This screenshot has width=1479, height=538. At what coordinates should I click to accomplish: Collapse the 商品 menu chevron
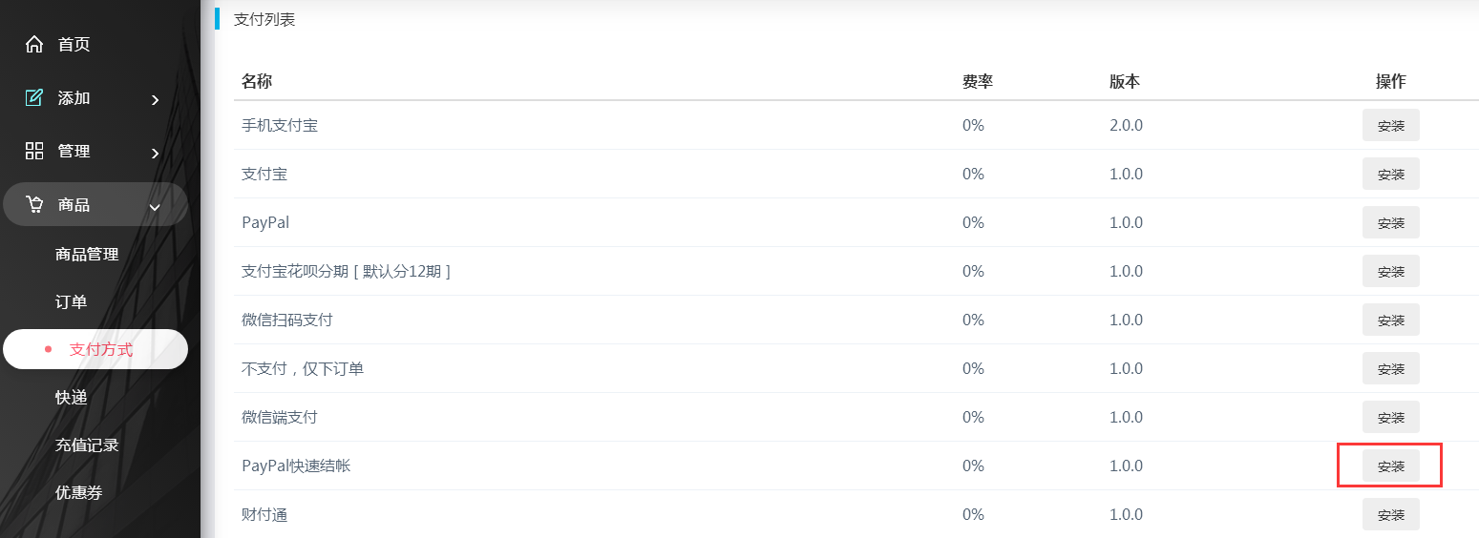(x=155, y=206)
